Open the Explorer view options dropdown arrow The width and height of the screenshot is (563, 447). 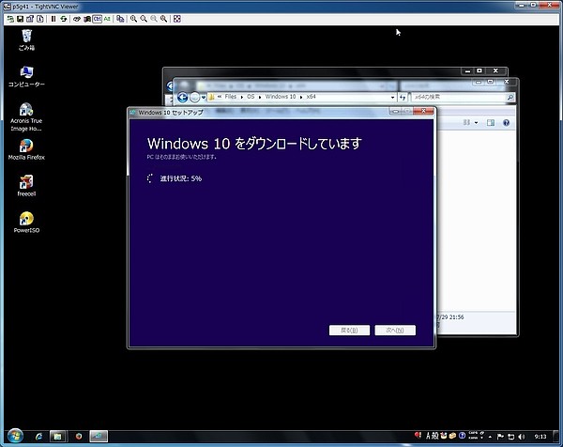(477, 123)
